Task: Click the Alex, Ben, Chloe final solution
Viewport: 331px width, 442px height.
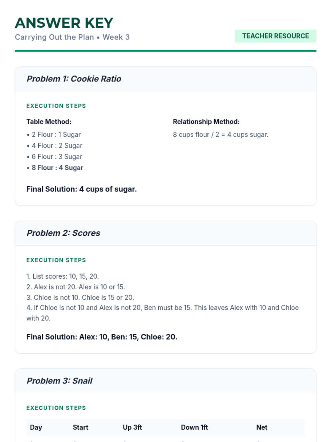Action: point(102,337)
